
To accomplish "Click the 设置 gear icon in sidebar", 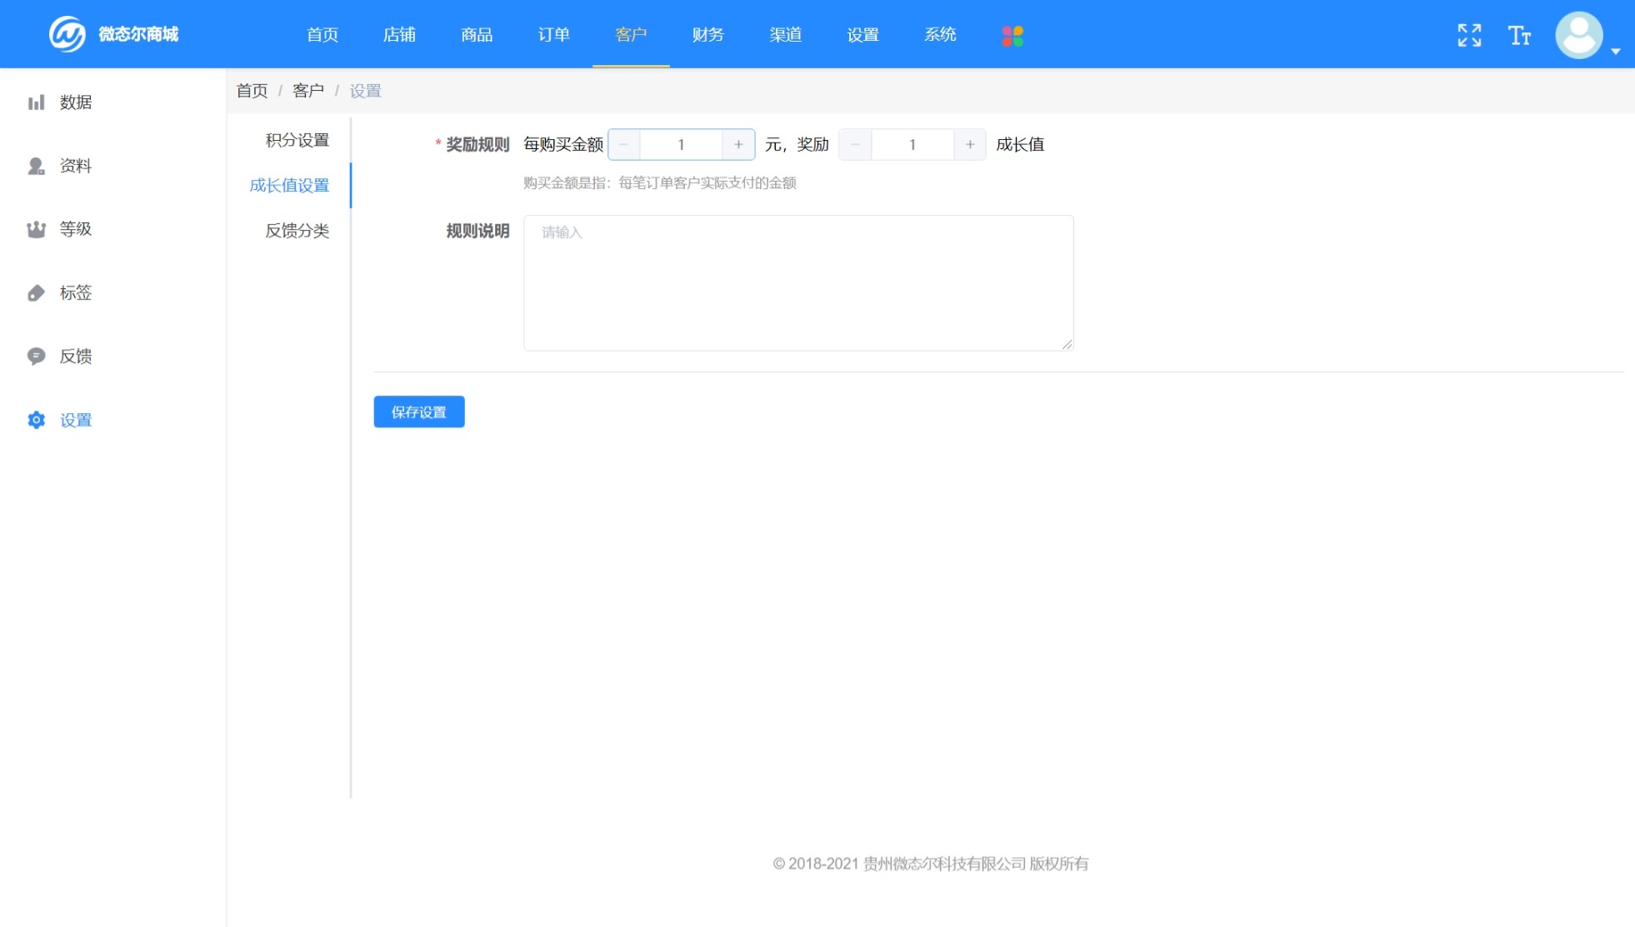I will tap(36, 420).
